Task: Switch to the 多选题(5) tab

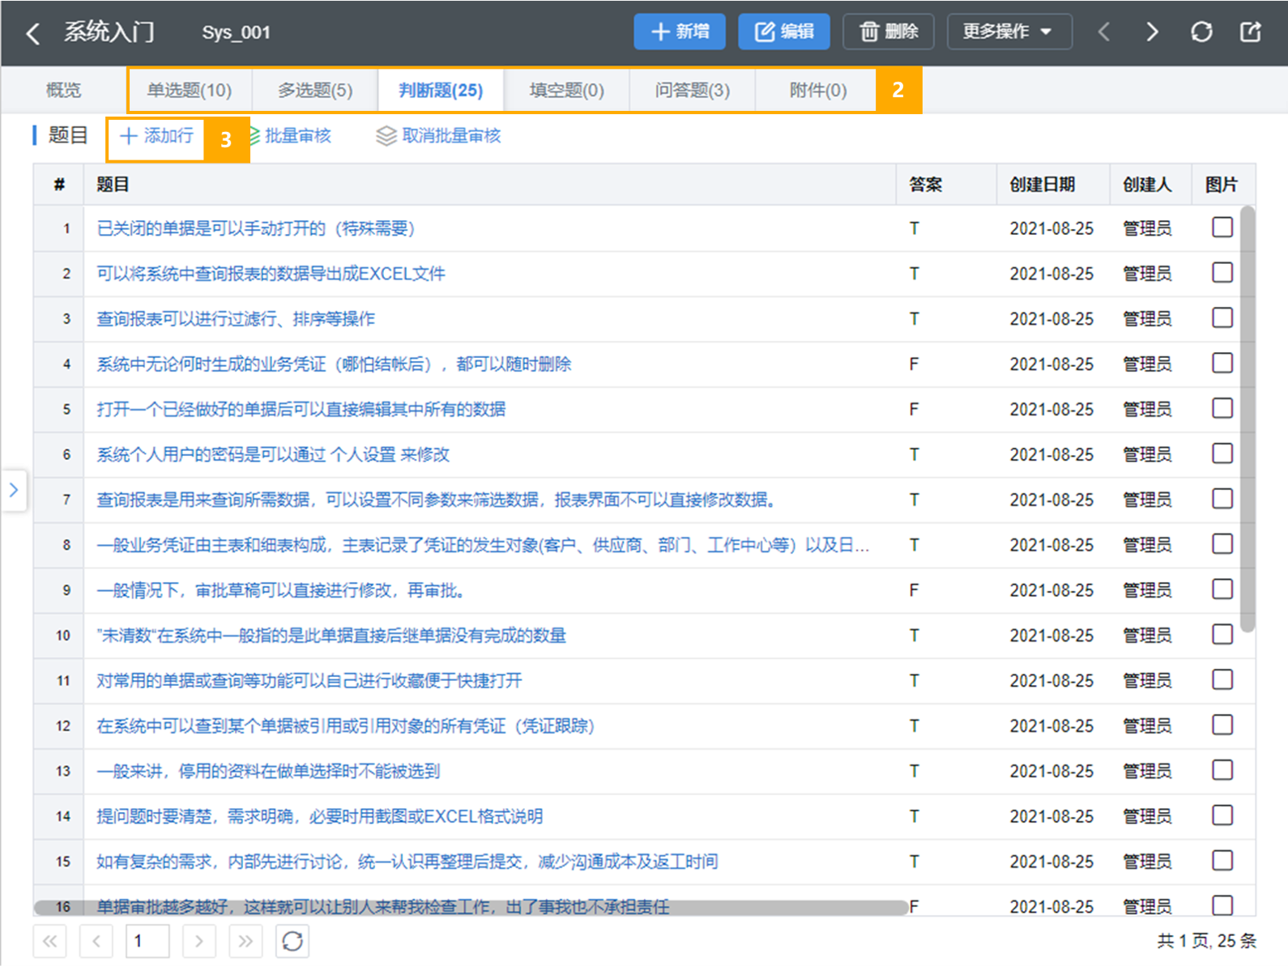Action: coord(315,90)
